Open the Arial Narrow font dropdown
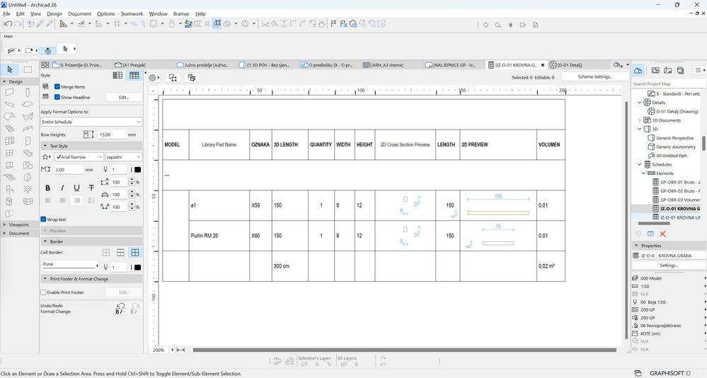Viewport: 707px width, 378px height. [79, 157]
